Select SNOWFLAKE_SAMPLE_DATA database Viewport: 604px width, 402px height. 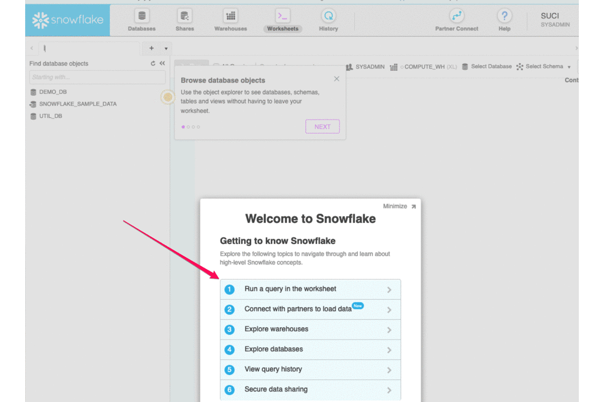[x=73, y=104]
